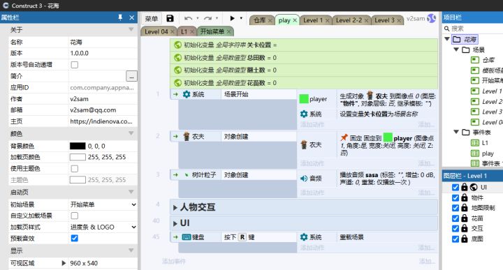The image size is (503, 270).
Task: Toggle visibility checkbox of UI layer
Action: tap(455, 187)
